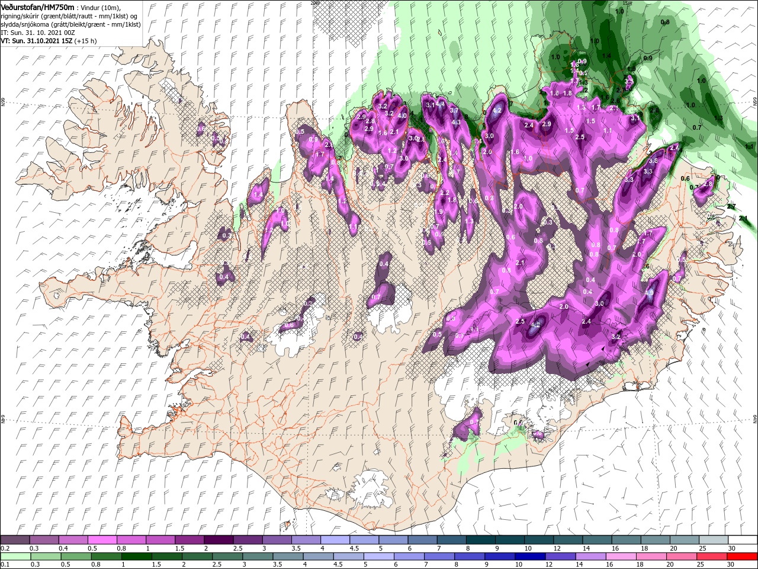
Task: Select the initial time line IT: Sun. 31. 10. 2021 00Z
Action: point(38,33)
